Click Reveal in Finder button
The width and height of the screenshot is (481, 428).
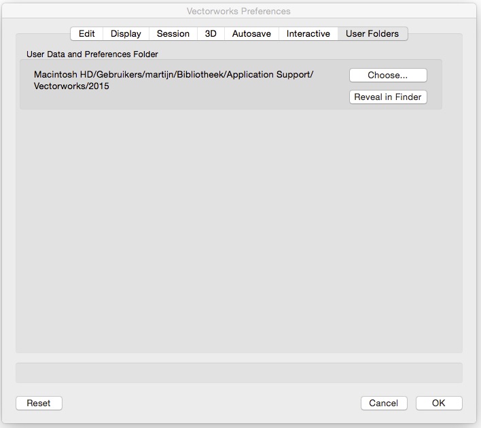(x=388, y=97)
